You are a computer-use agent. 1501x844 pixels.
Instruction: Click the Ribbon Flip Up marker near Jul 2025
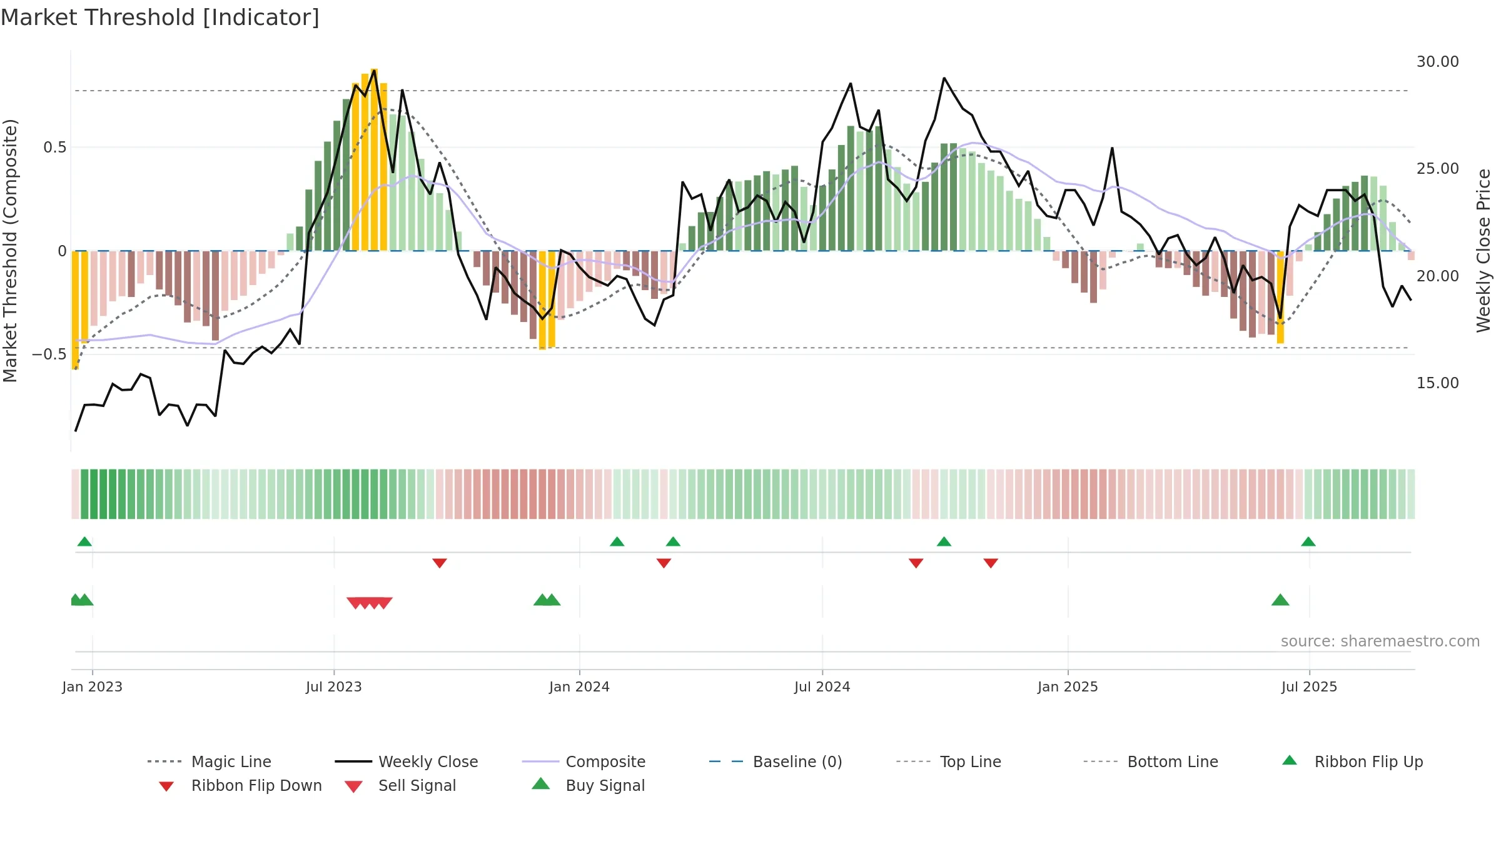(1308, 541)
